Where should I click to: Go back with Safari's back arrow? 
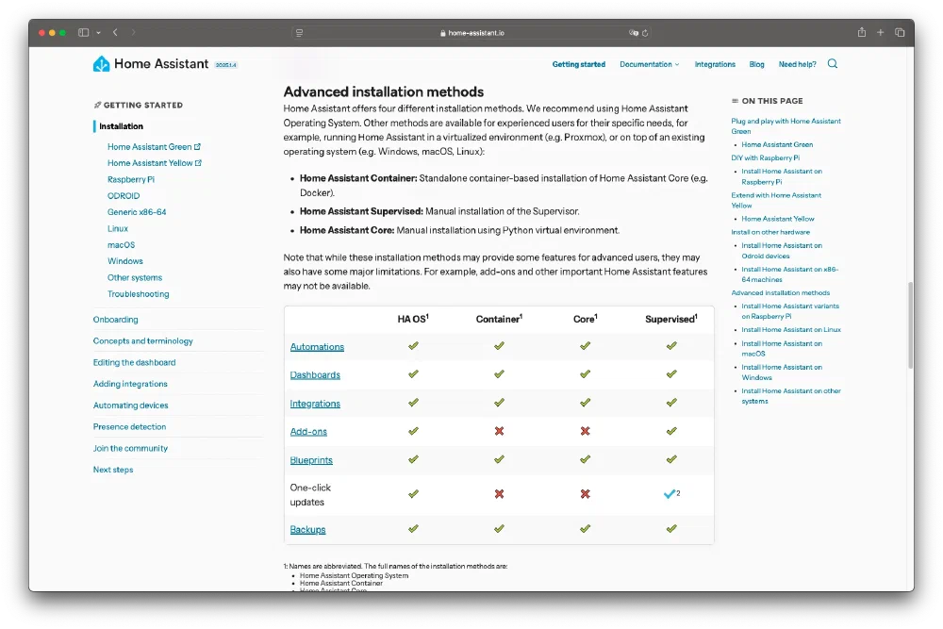(115, 32)
